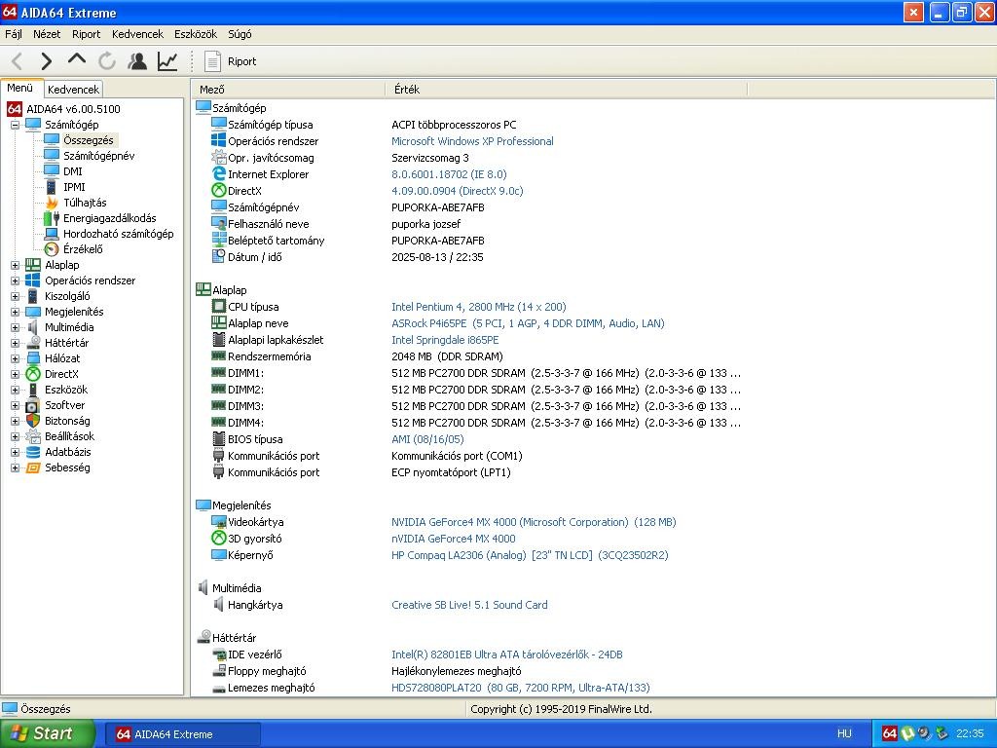Expand the Operációs rendszer tree node
Viewport: 997px width, 748px height.
click(x=15, y=280)
